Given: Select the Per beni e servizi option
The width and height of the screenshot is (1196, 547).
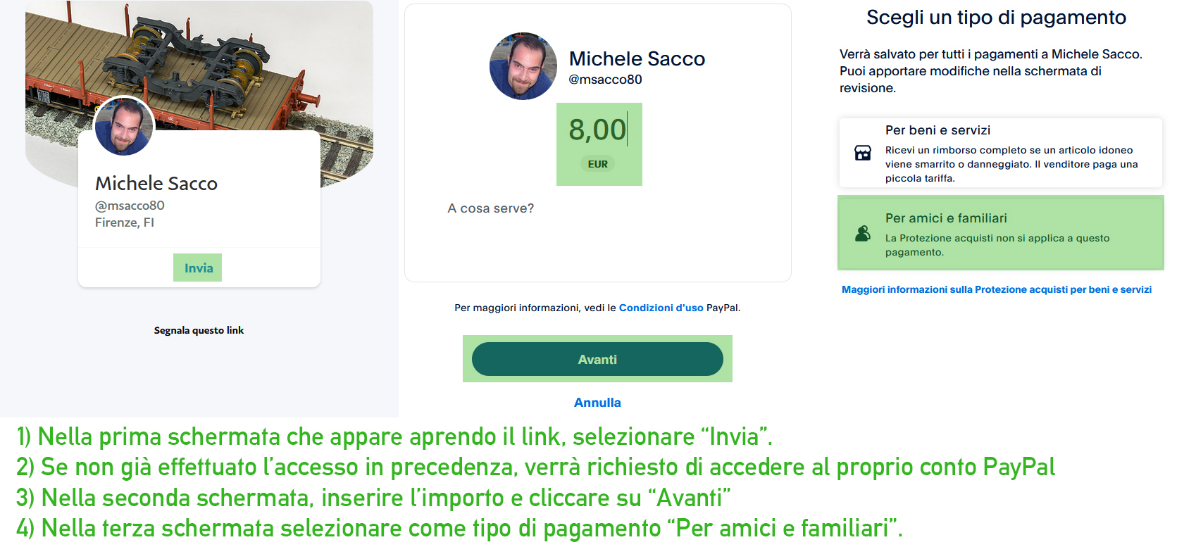Looking at the screenshot, I should [1000, 153].
